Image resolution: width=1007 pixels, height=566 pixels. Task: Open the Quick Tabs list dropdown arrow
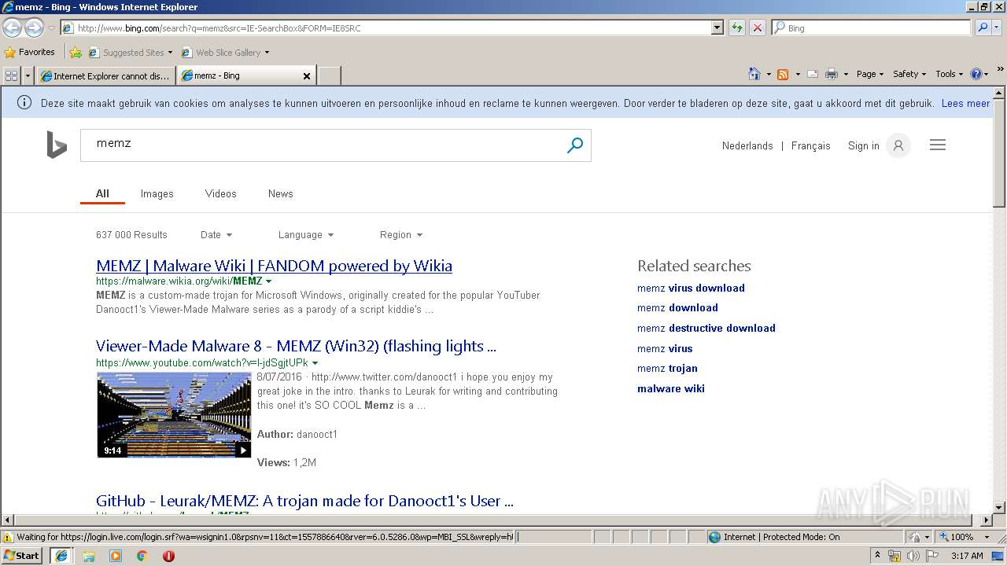coord(28,75)
